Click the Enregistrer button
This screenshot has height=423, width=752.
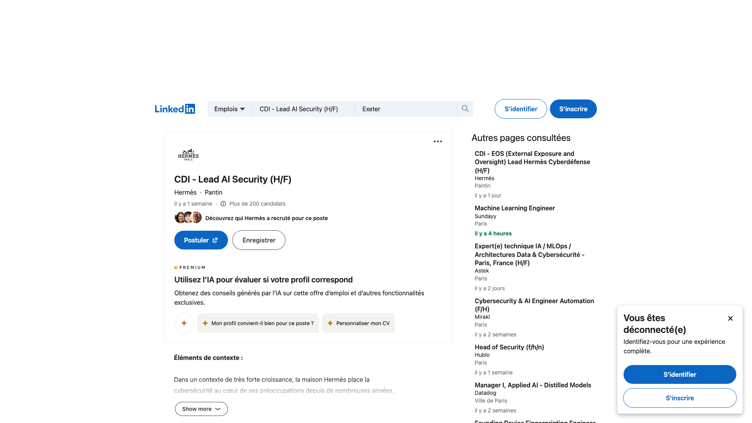pyautogui.click(x=259, y=240)
